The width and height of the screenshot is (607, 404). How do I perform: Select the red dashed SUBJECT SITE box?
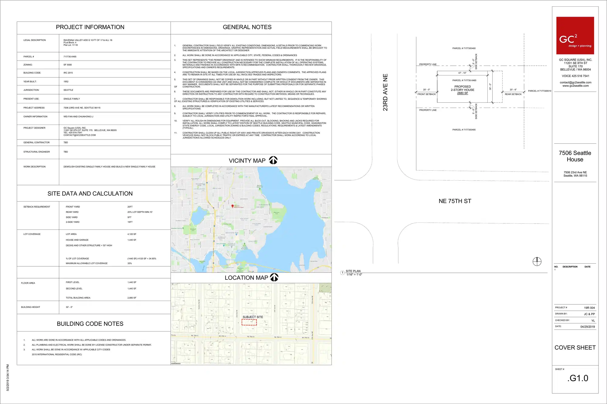tap(249, 322)
